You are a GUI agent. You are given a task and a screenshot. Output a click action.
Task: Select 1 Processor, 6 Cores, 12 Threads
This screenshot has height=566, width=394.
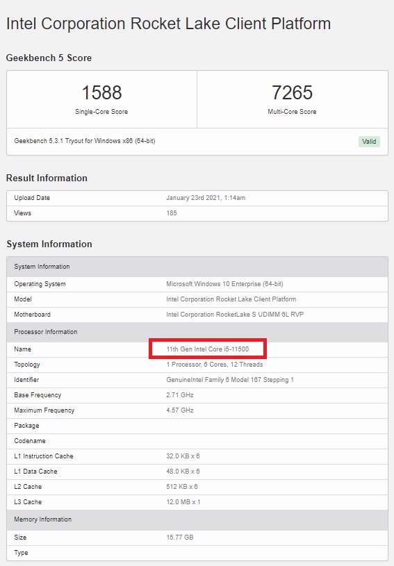pos(214,365)
